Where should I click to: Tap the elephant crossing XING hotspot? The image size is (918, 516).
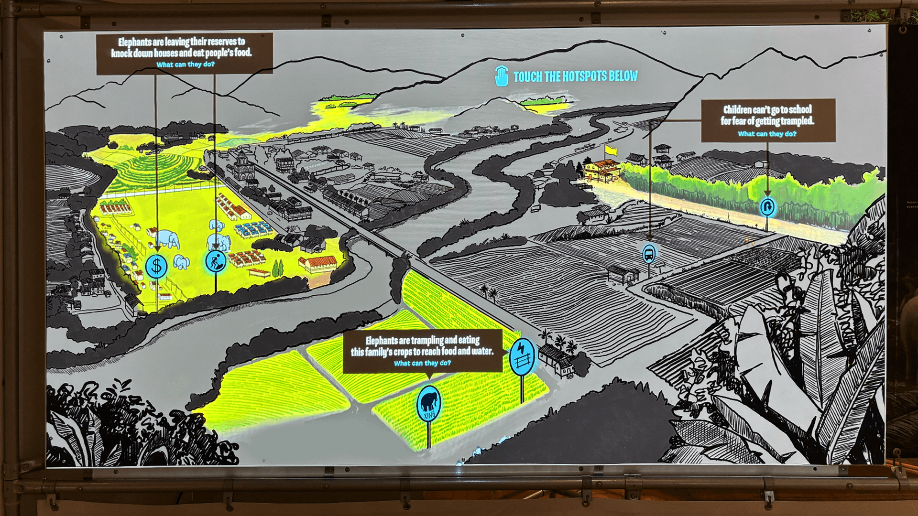tap(429, 404)
